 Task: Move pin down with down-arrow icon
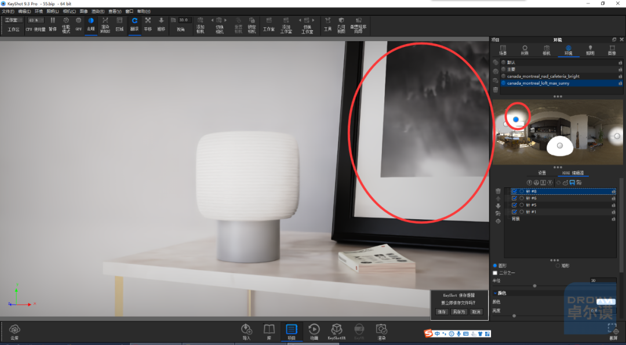498,206
